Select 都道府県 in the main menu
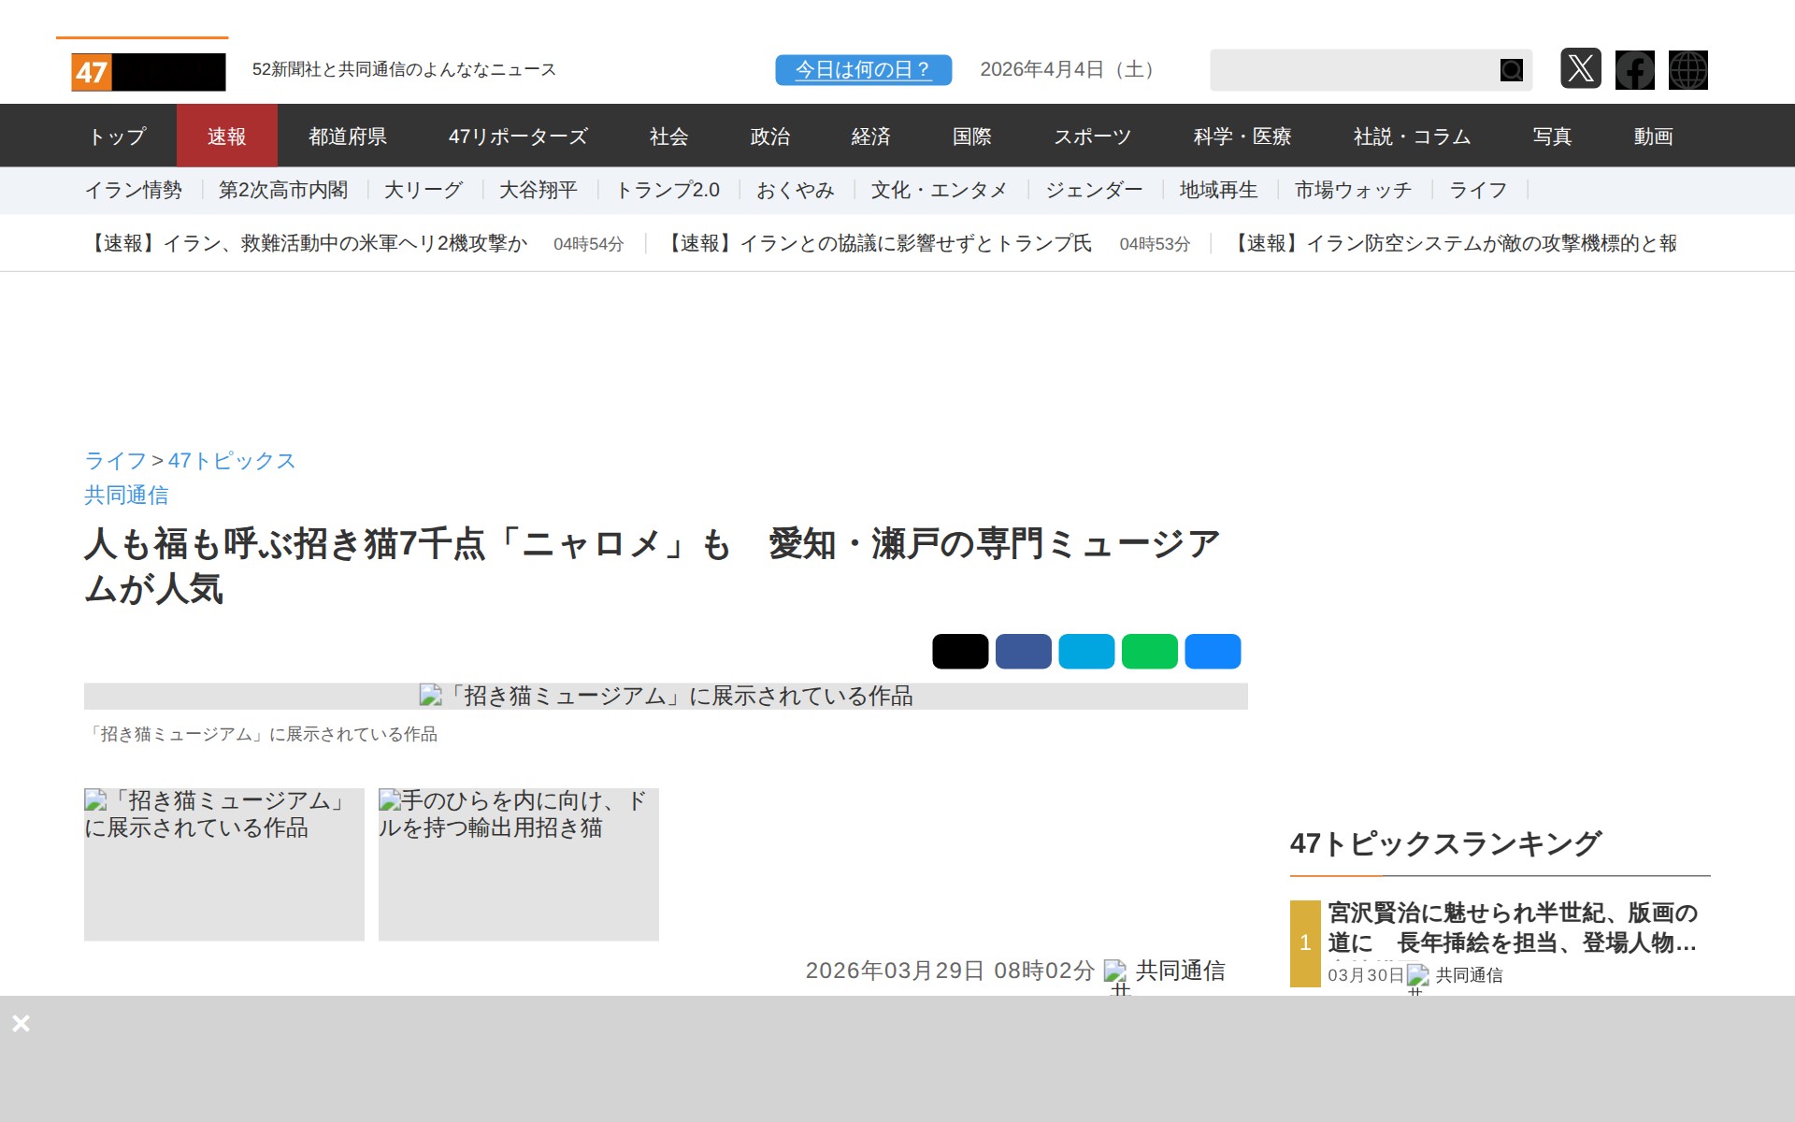 [348, 137]
